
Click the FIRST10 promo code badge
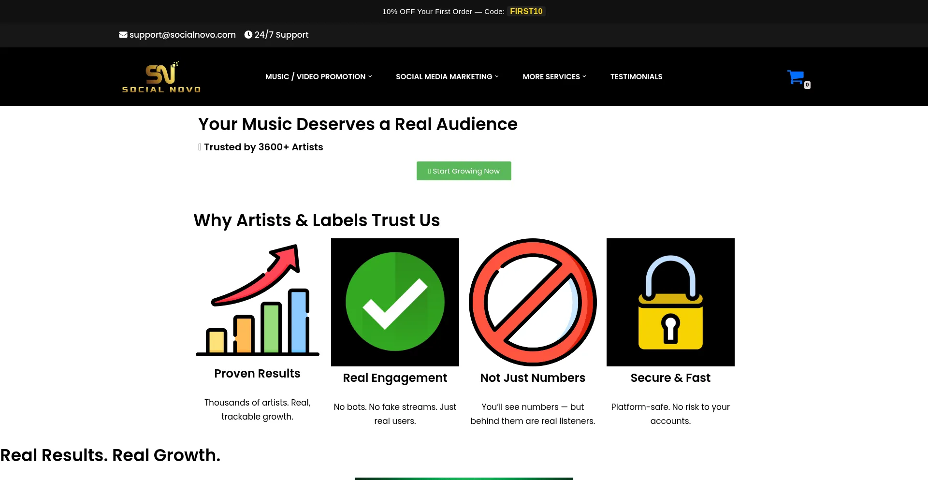(x=526, y=12)
